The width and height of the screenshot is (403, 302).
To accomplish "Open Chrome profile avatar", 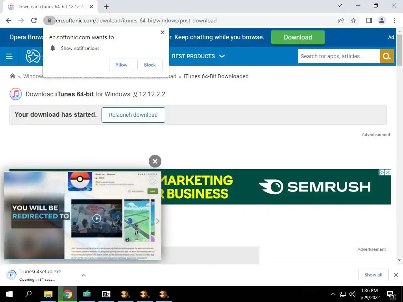I will point(382,20).
